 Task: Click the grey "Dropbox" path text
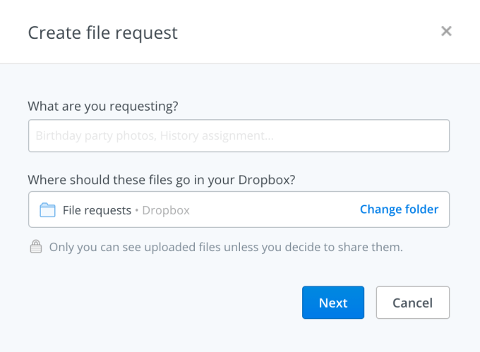pyautogui.click(x=166, y=210)
